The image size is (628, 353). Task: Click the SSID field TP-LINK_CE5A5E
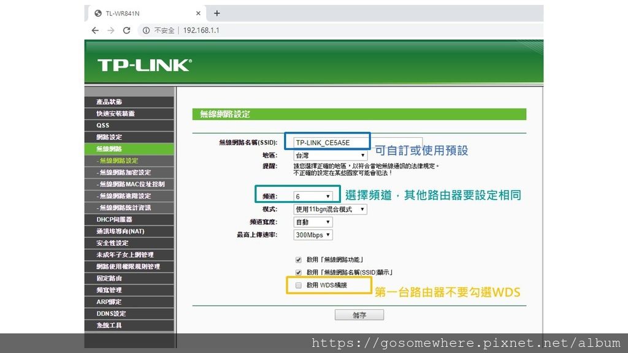pyautogui.click(x=358, y=142)
